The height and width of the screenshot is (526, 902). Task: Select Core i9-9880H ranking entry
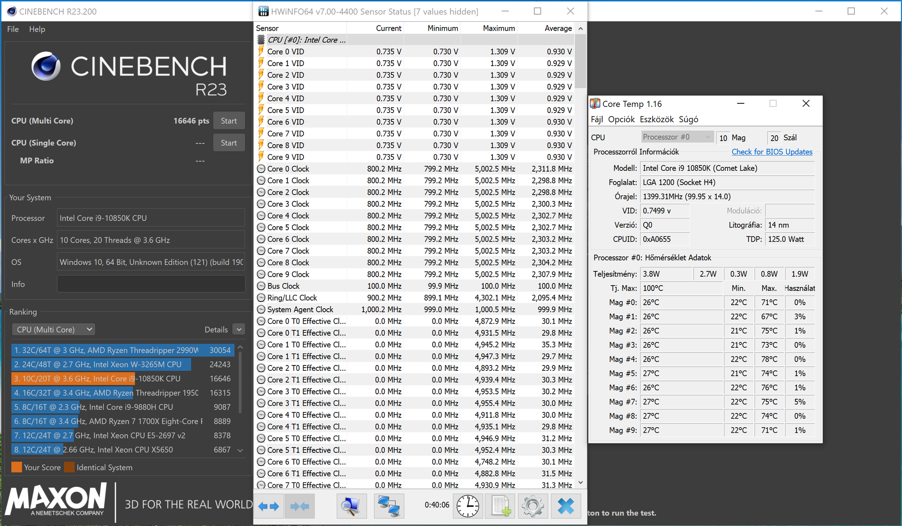pyautogui.click(x=122, y=407)
